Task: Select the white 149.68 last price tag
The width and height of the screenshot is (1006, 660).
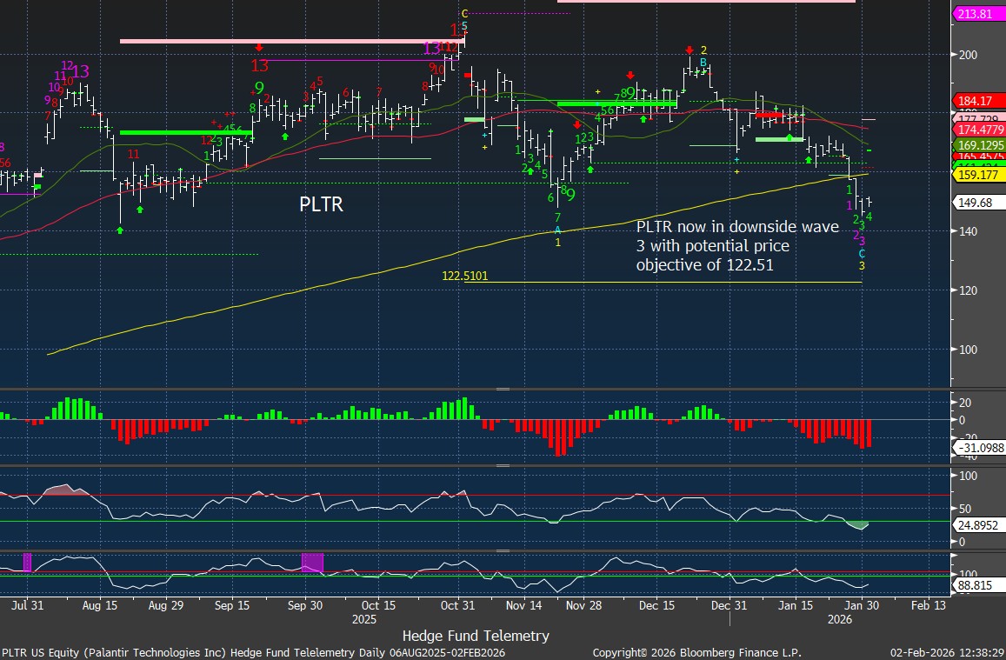Action: point(977,203)
